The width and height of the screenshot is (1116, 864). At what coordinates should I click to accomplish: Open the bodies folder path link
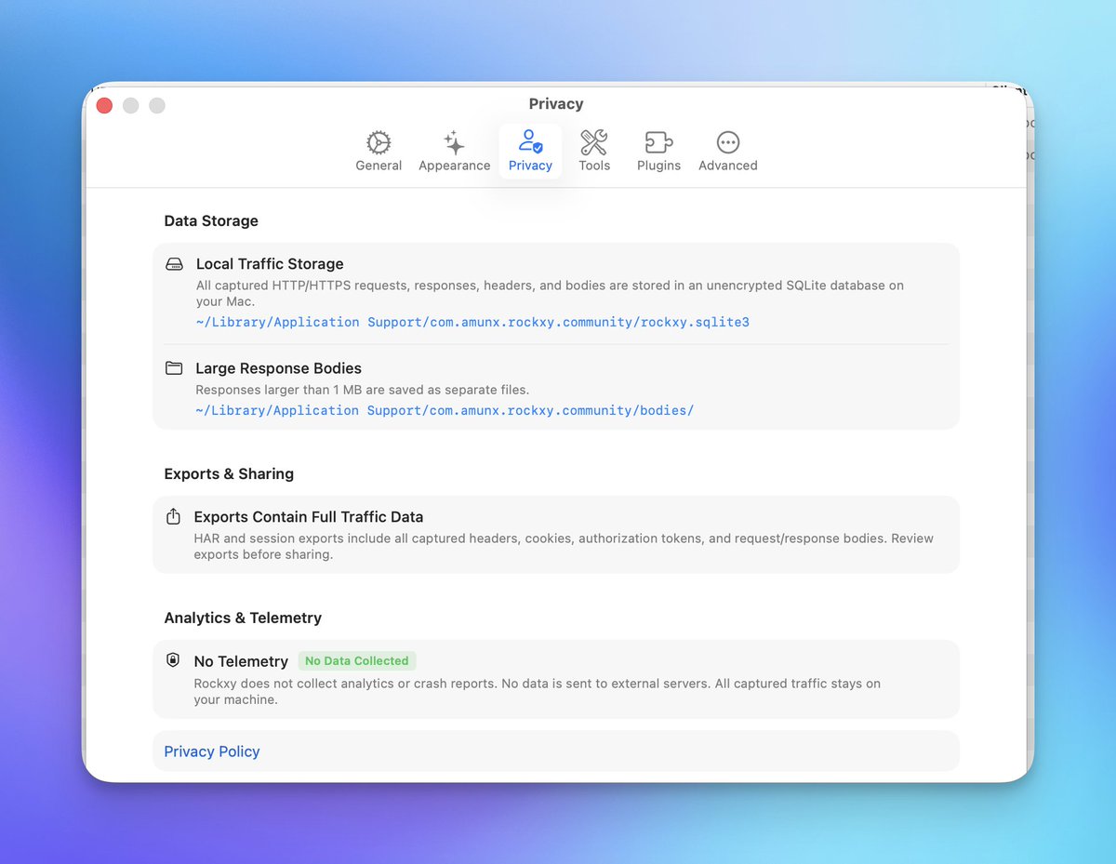(x=445, y=410)
